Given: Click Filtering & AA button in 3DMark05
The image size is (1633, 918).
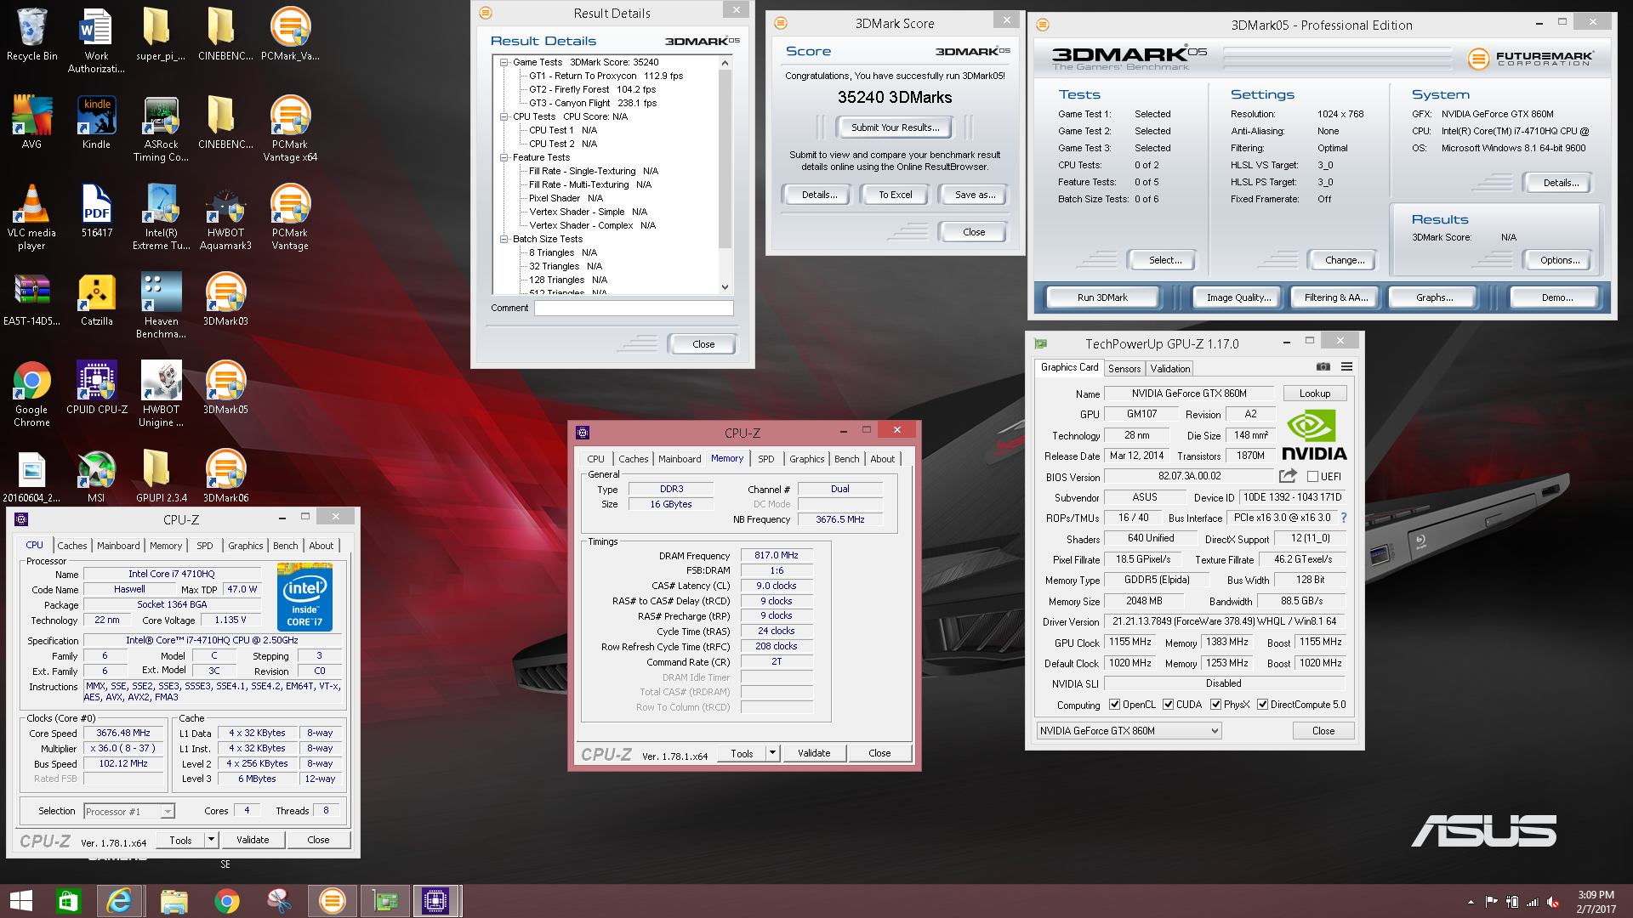Looking at the screenshot, I should [x=1336, y=297].
